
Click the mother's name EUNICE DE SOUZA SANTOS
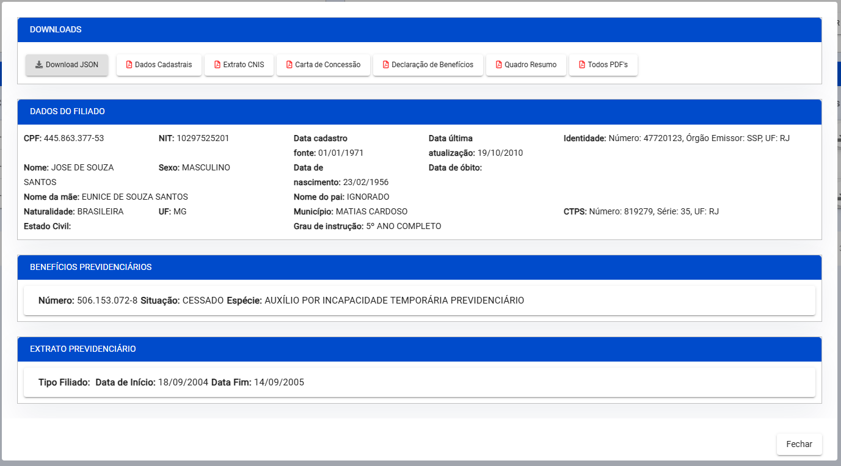point(134,197)
